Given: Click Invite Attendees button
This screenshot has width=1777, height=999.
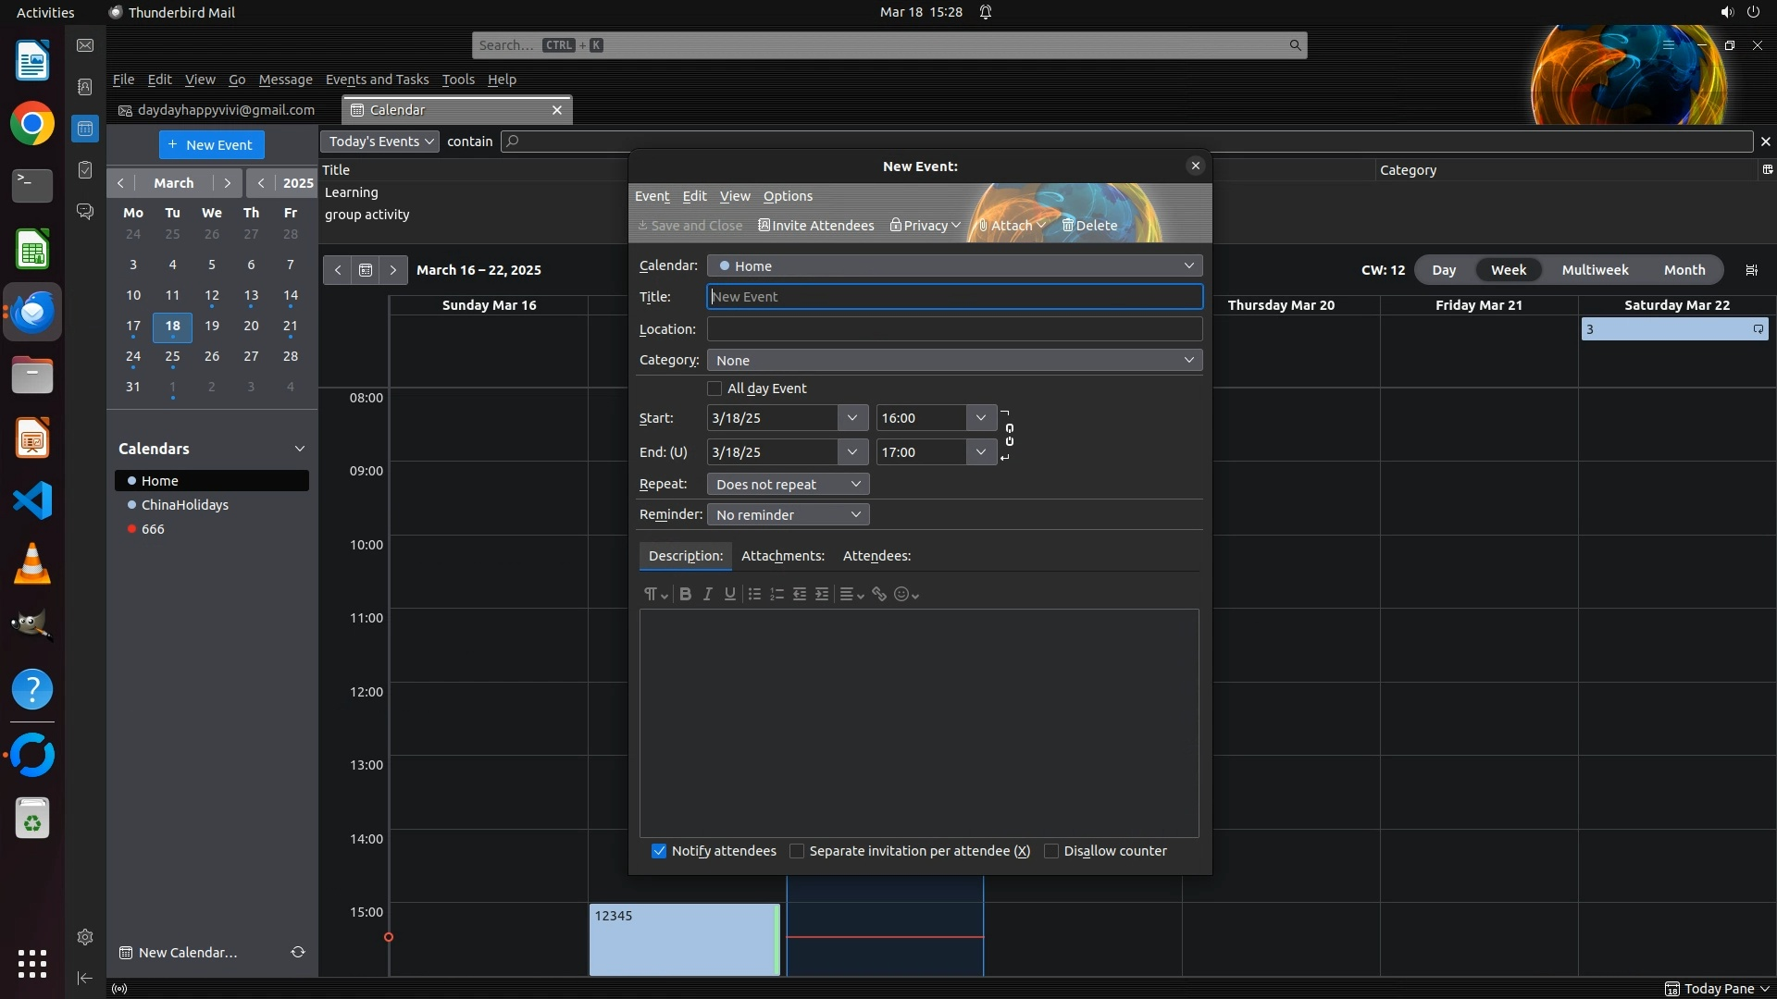Looking at the screenshot, I should click(816, 226).
